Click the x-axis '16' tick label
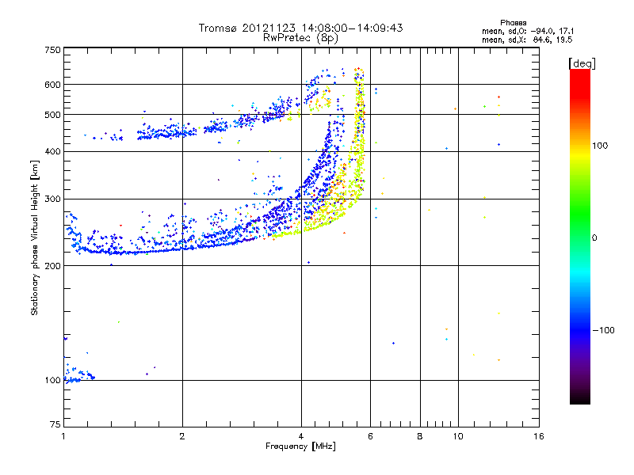 [539, 436]
